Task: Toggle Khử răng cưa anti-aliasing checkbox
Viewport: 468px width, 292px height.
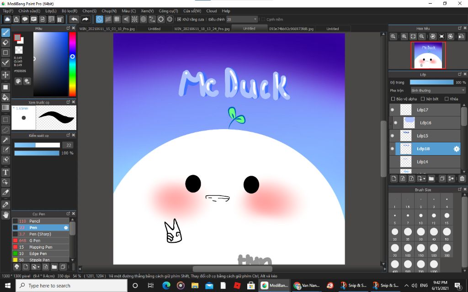Action: pos(179,19)
